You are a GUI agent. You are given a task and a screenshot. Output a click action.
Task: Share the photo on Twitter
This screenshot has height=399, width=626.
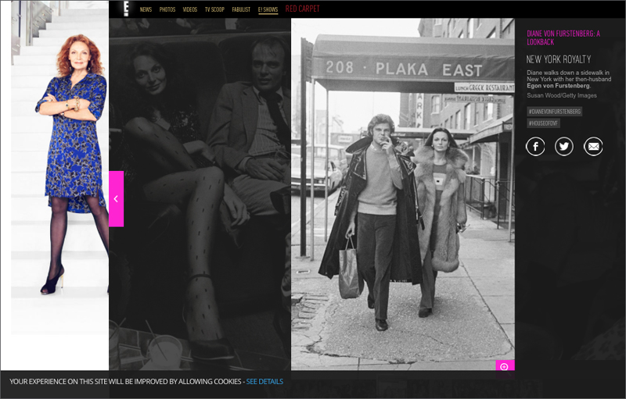pyautogui.click(x=563, y=147)
